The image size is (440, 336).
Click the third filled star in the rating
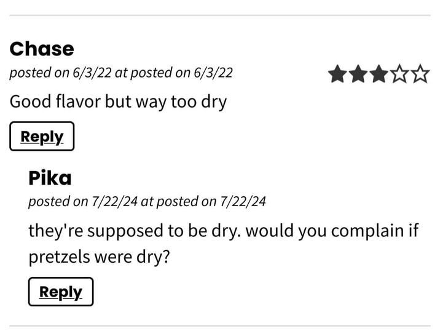pyautogui.click(x=379, y=75)
